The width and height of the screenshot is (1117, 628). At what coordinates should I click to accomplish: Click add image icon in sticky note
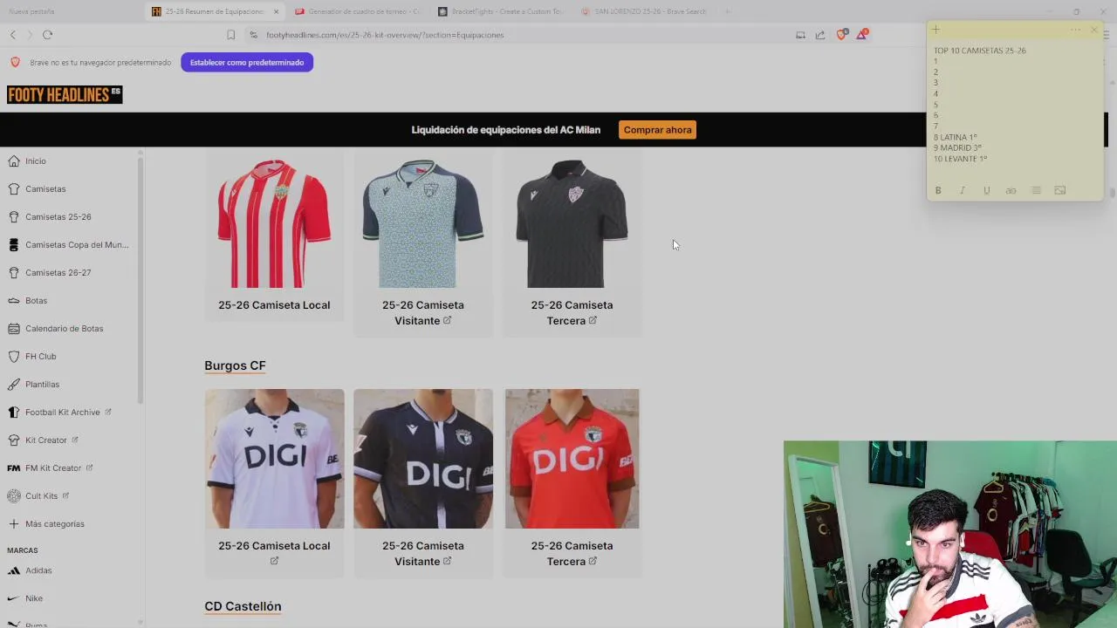[x=1060, y=190]
